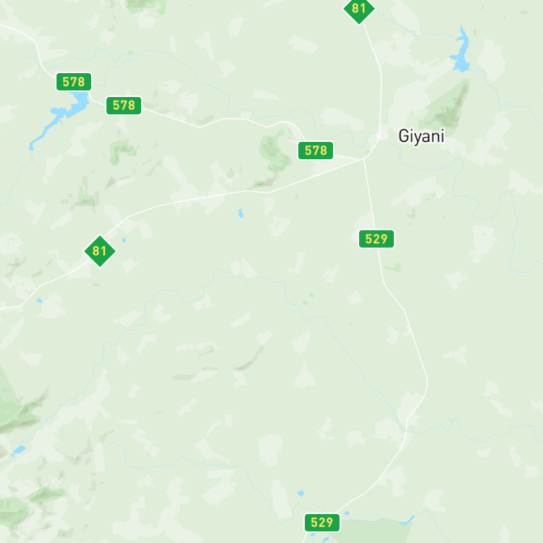Click the 529 shield at the map's bottom
Screen dimensions: 543x543
(x=322, y=523)
